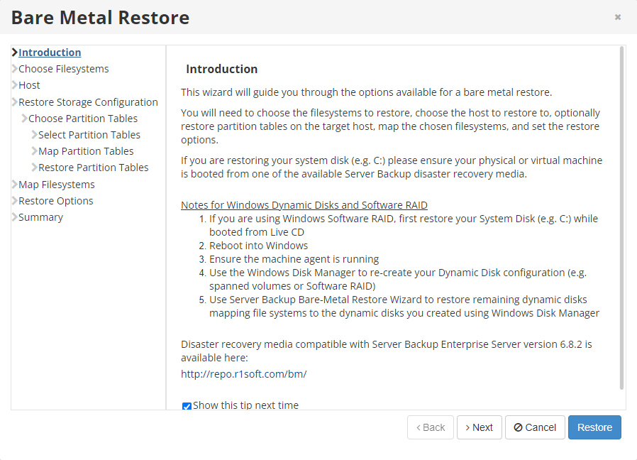Close the Bare Metal Restore dialog
This screenshot has width=637, height=460.
click(618, 17)
